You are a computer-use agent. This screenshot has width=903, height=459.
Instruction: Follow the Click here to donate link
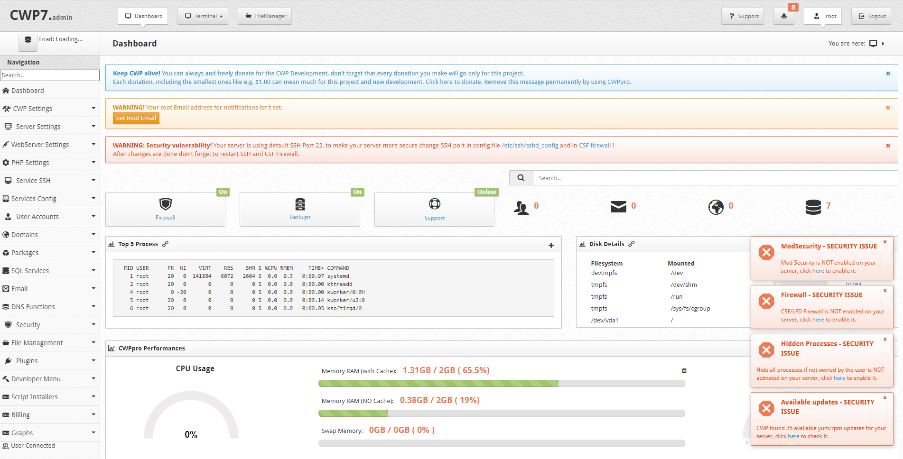pyautogui.click(x=453, y=82)
